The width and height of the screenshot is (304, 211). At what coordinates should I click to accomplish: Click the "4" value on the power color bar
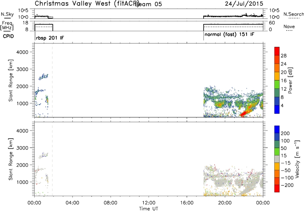(282, 105)
